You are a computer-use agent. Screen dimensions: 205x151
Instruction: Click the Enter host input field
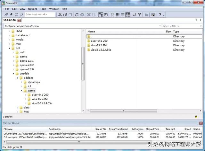(40, 14)
